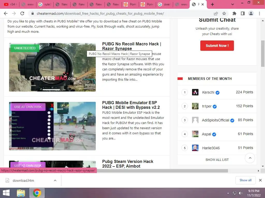Click Harlie3046 avatar image
Screen dimensions: 265x198
coord(195,148)
